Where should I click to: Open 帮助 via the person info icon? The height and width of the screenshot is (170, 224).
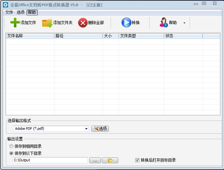164,22
